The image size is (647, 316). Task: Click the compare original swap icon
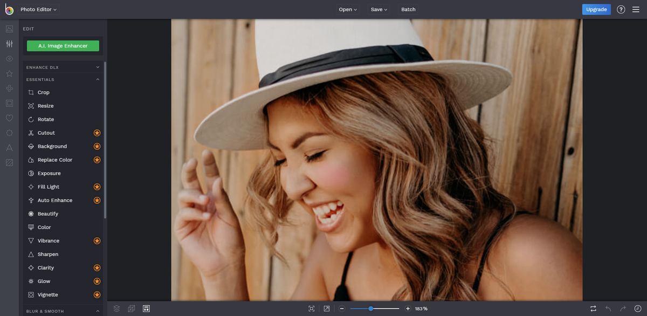(x=593, y=308)
